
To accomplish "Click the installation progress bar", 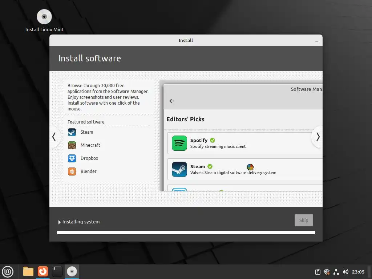I will click(x=186, y=232).
